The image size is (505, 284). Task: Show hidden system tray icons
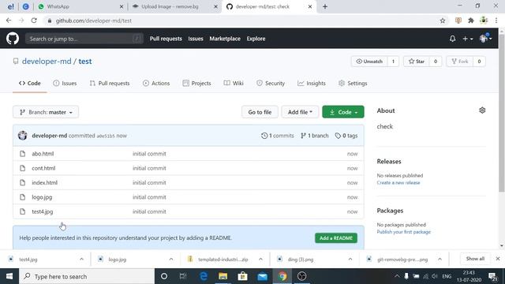[x=397, y=276]
